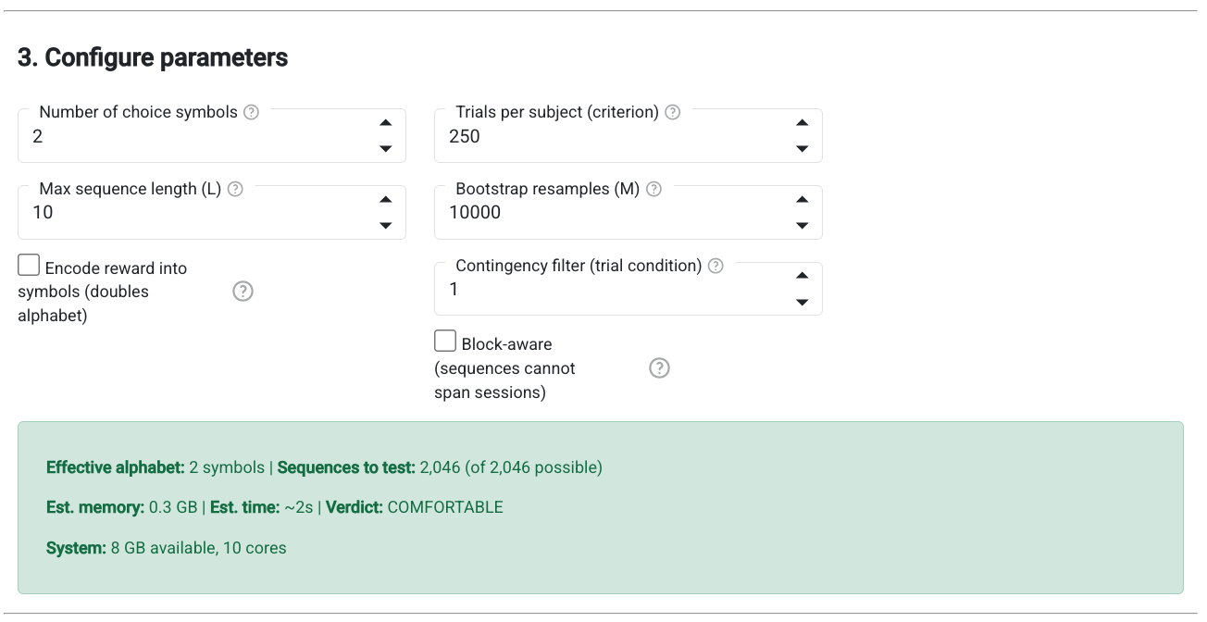Increase Max sequence length with up arrow
Image resolution: width=1207 pixels, height=622 pixels.
click(386, 200)
